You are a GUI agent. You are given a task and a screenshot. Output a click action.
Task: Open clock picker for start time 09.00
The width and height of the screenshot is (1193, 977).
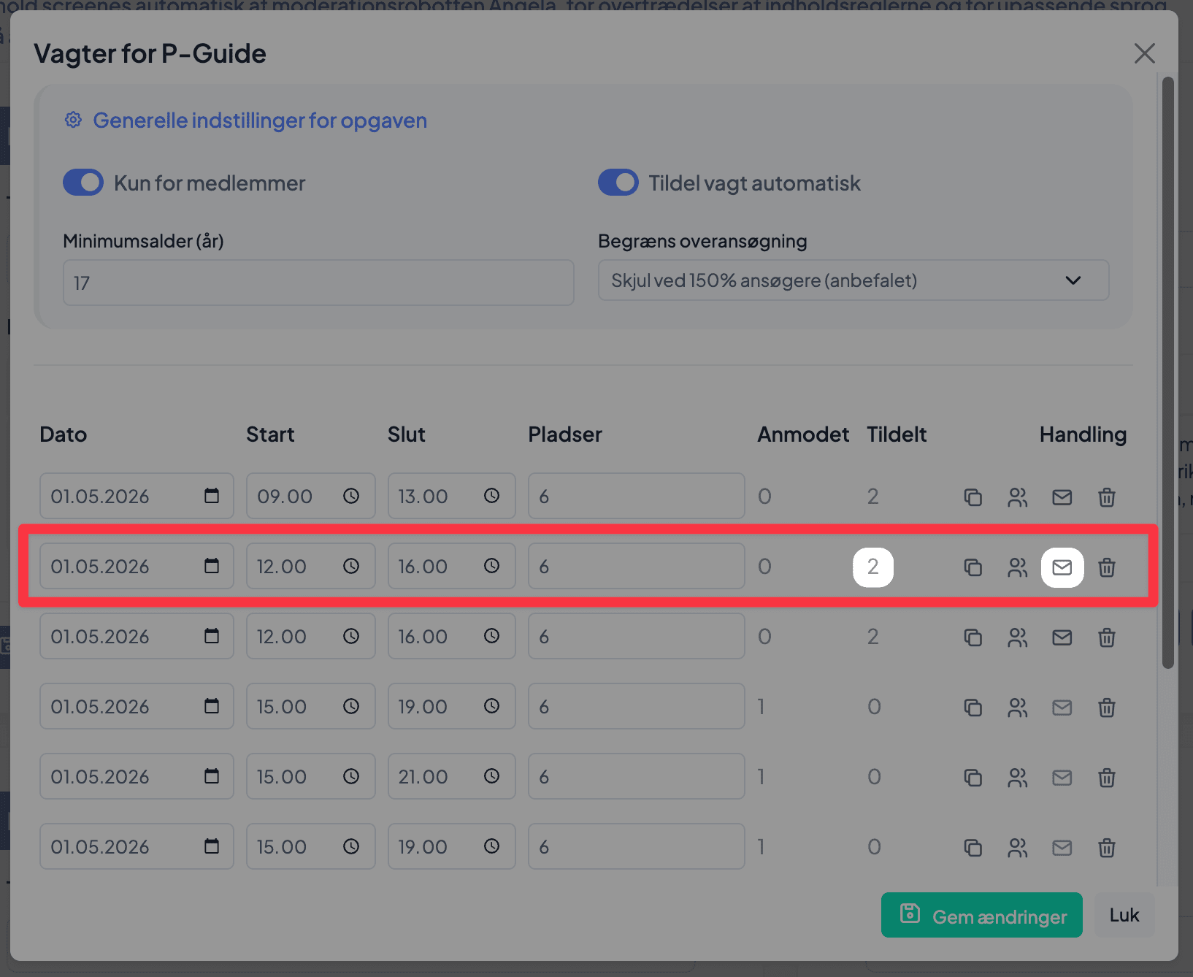pos(351,496)
